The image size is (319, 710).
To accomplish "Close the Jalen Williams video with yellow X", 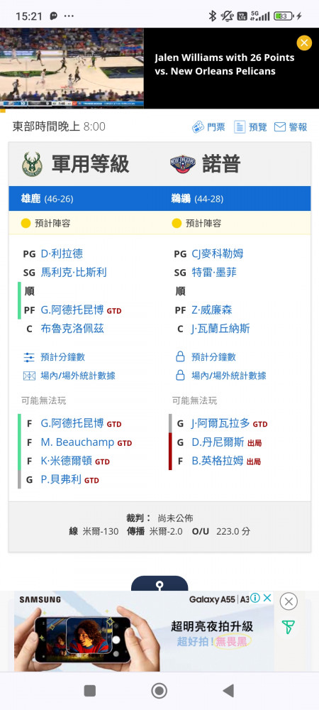I will click(x=304, y=43).
